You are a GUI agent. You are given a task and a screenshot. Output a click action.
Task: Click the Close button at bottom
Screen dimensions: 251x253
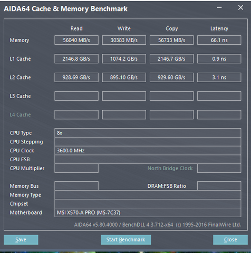pos(230,240)
